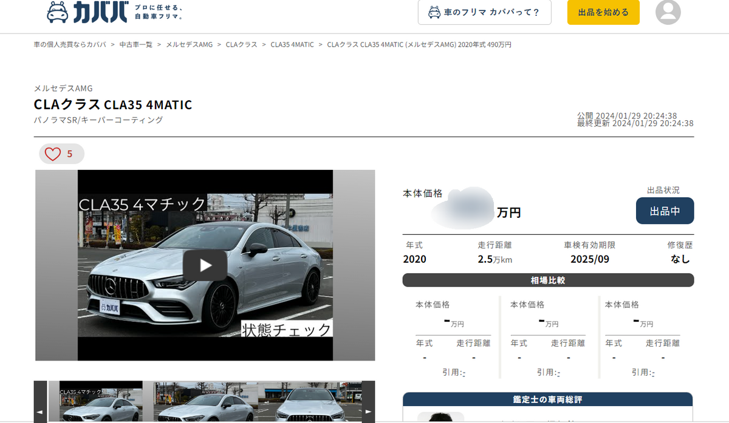Open first 引用 source link

464,373
